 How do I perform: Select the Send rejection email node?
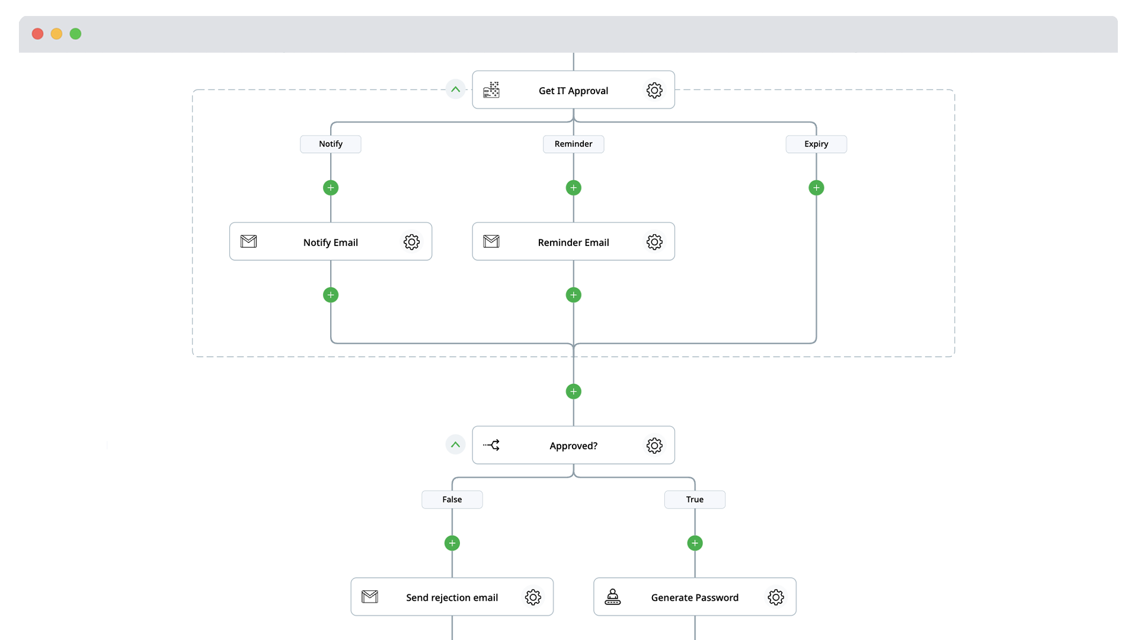click(x=452, y=597)
